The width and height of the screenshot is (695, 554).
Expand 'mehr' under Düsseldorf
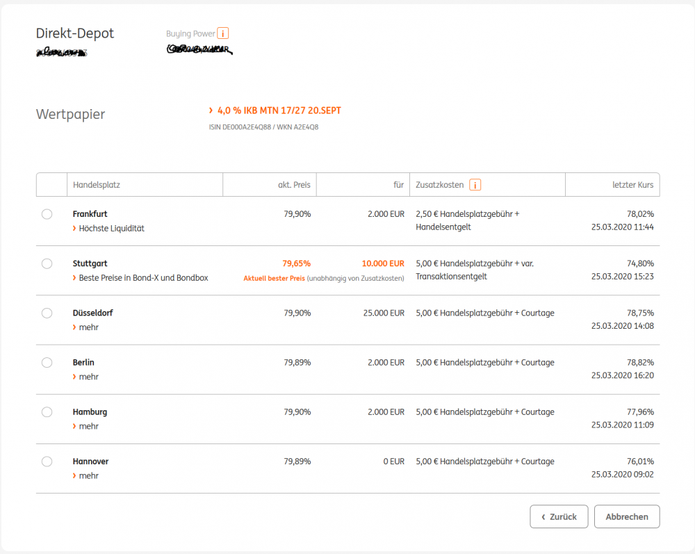coord(88,327)
